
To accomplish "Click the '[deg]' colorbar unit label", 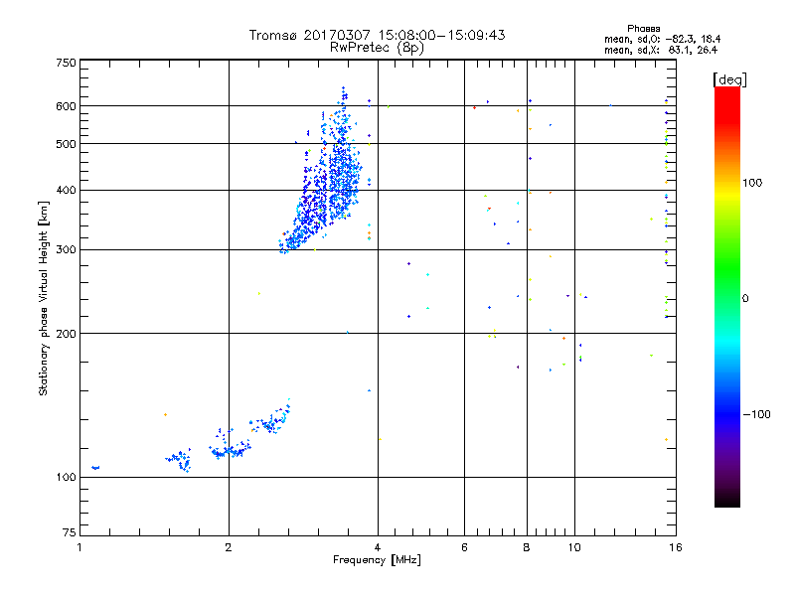I will pos(729,79).
